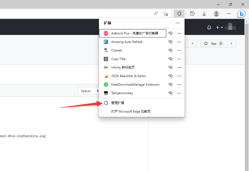Toggle toolbar visibility for Tampermonkey
The image size is (249, 171).
[x=171, y=93]
